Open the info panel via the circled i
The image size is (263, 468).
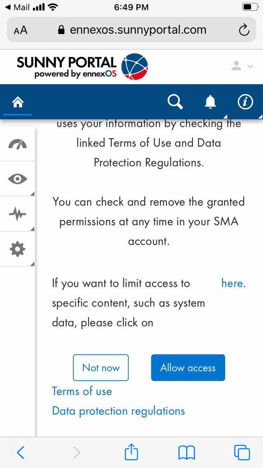pyautogui.click(x=245, y=102)
